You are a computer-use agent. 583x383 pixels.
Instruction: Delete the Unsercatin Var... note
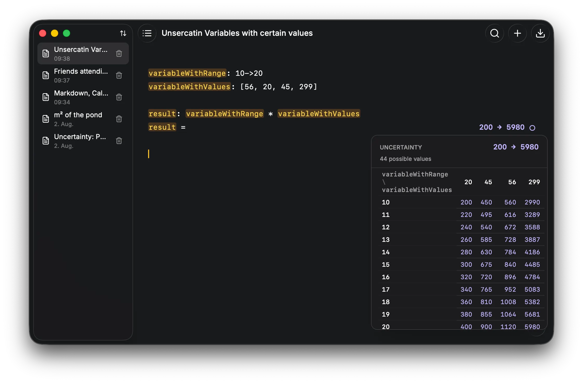click(119, 53)
